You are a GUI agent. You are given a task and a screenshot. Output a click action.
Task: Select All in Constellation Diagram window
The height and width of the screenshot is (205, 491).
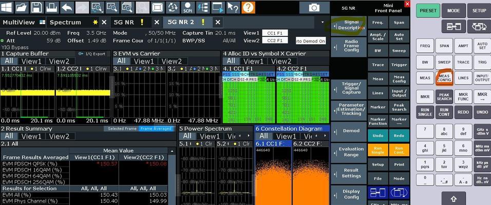click(x=263, y=136)
